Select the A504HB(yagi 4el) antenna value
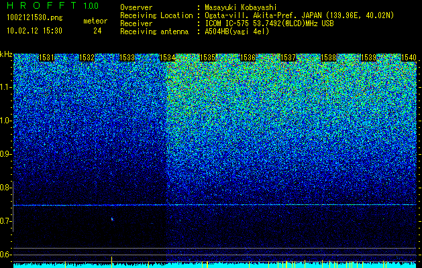 tap(237, 31)
